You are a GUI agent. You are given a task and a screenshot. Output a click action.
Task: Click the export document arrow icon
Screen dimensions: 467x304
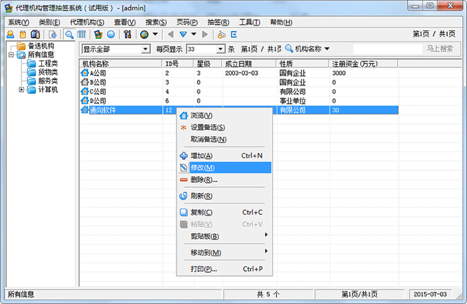click(x=53, y=35)
